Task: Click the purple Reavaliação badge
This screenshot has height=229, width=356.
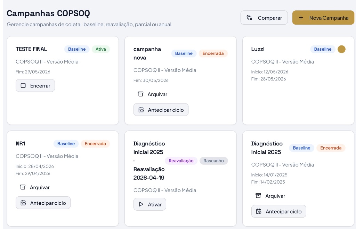Action: point(181,161)
